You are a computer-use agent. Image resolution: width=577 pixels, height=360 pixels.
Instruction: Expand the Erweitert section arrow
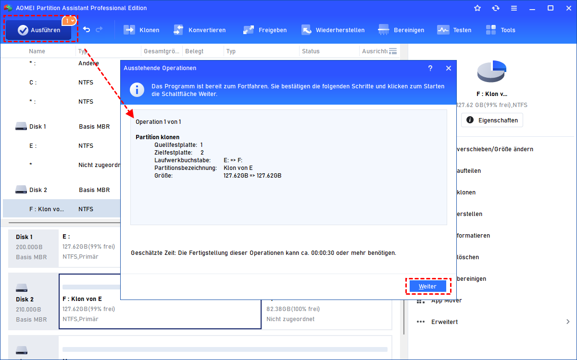pos(568,322)
